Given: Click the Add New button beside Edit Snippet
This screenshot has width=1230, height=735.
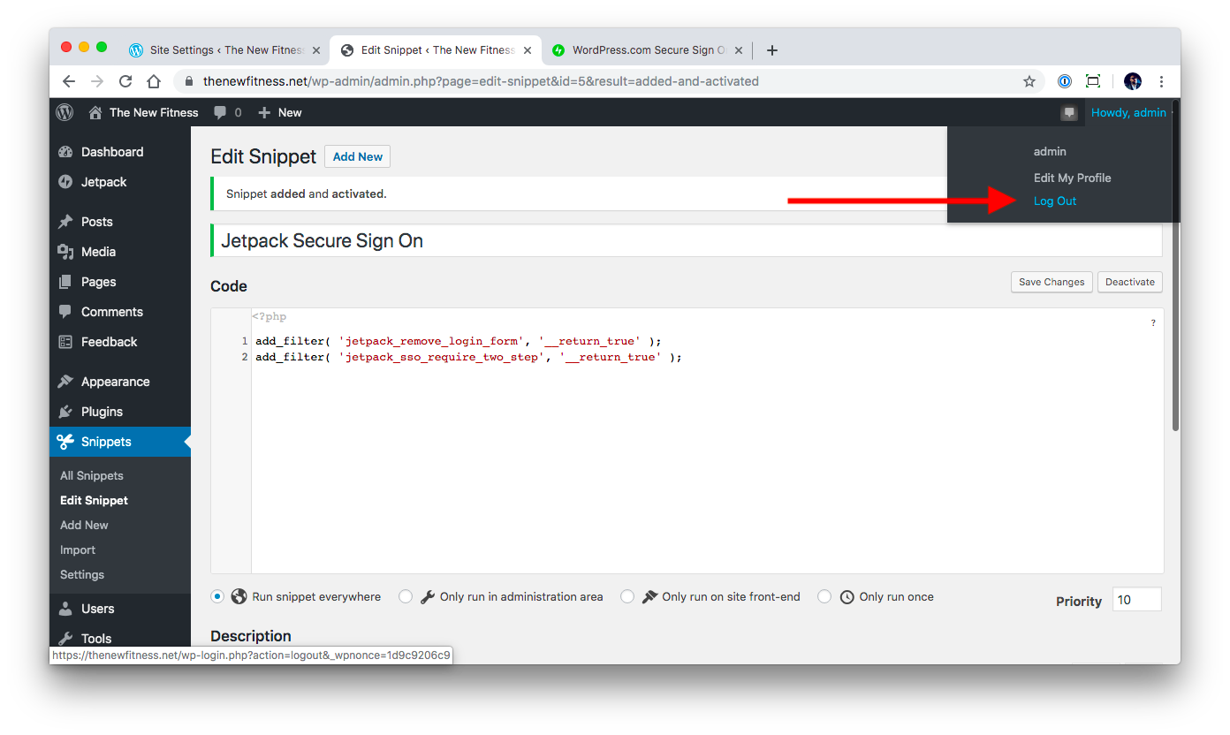Looking at the screenshot, I should pos(357,156).
